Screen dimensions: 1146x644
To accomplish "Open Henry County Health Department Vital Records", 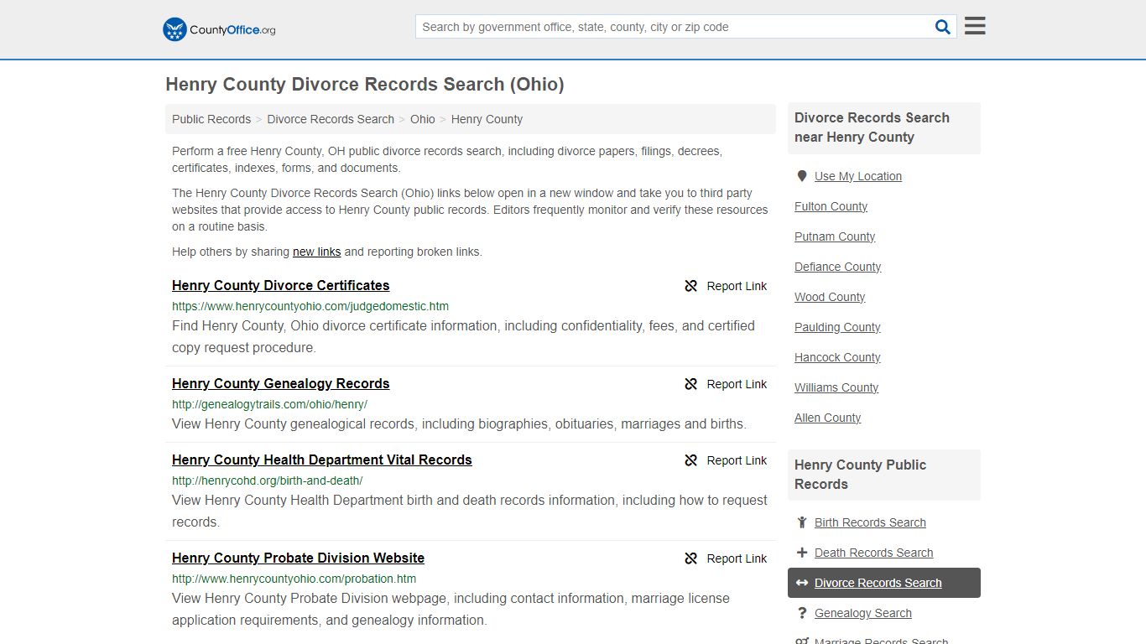I will (322, 460).
